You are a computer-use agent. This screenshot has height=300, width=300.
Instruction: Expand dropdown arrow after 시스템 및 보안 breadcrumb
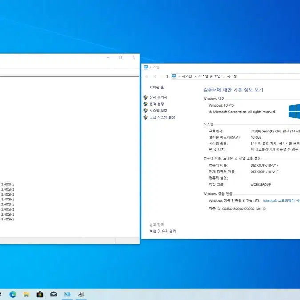(x=224, y=76)
